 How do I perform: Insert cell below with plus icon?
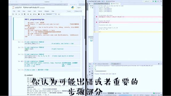(x=16, y=14)
